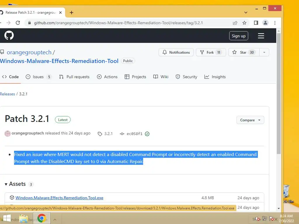
Task: Open the Projects tab
Action: [135, 77]
